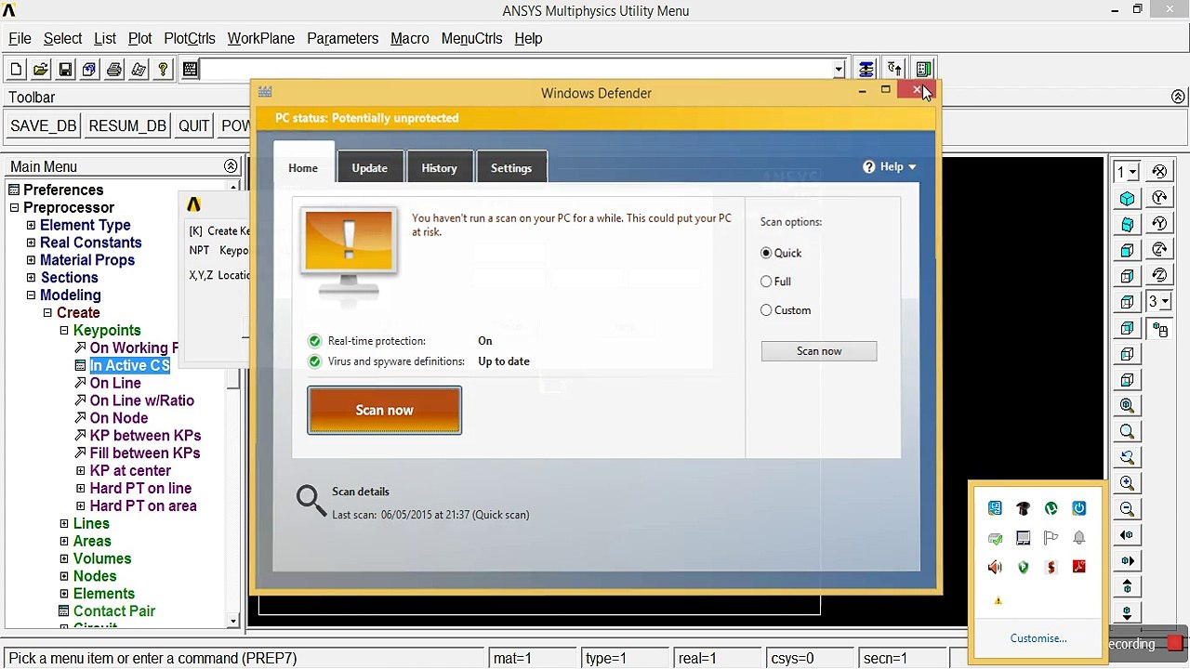Screen dimensions: 1190x669
Task: Click the ANSYS Help question mark icon
Action: 164,70
